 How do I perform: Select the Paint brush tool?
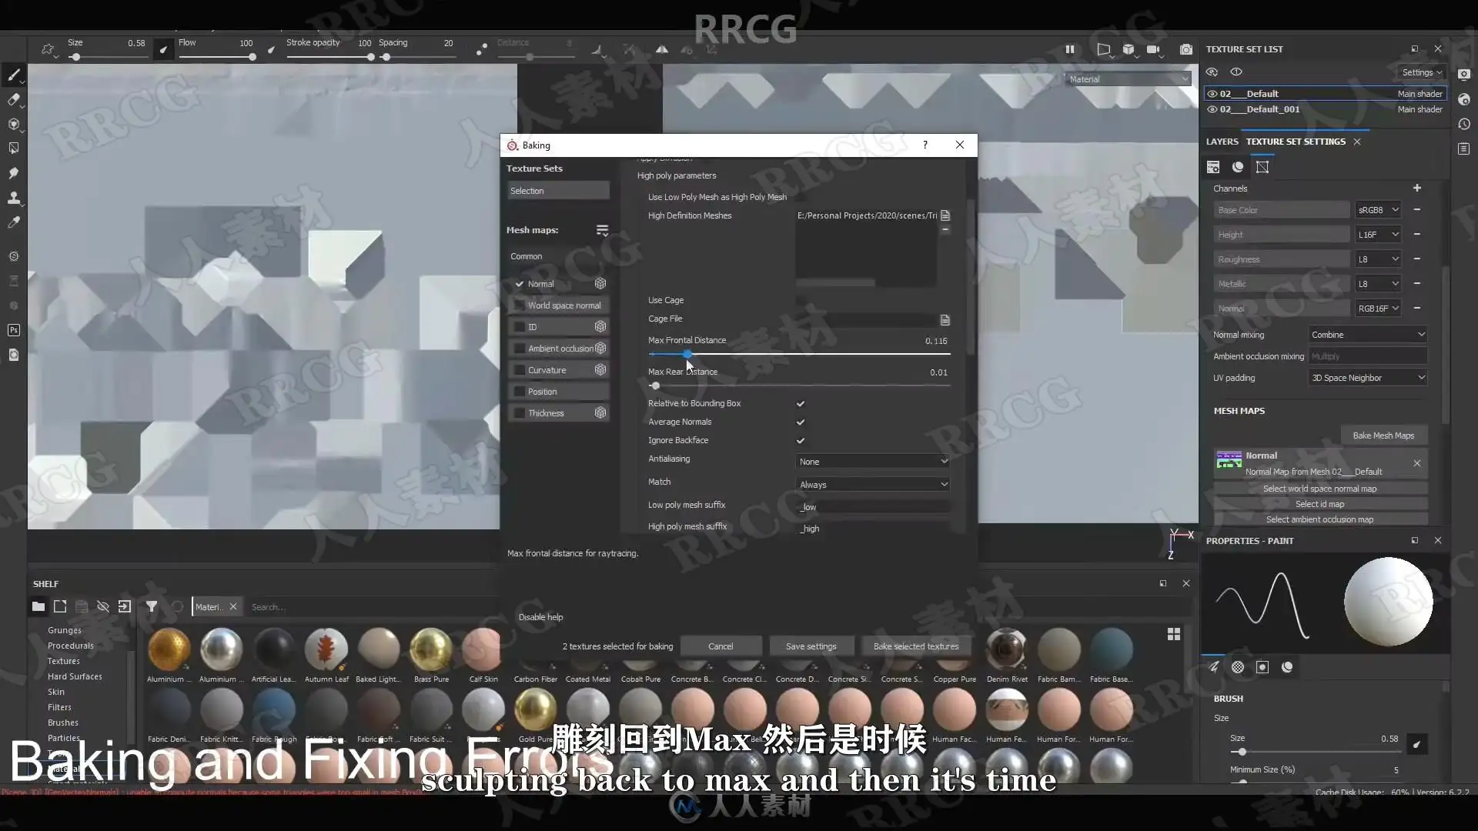13,75
